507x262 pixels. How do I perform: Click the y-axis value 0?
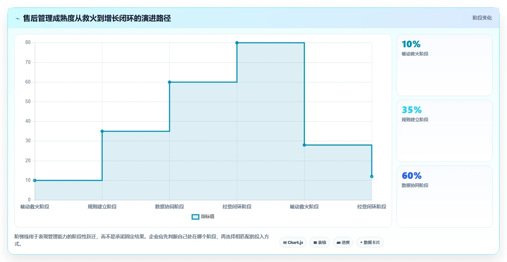point(29,200)
